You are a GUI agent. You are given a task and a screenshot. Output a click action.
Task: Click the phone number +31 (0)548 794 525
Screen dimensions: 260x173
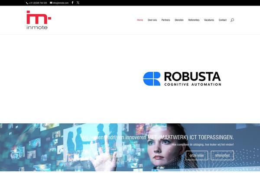click(37, 3)
